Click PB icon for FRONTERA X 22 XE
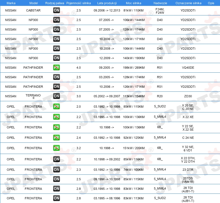 [x=57, y=117]
